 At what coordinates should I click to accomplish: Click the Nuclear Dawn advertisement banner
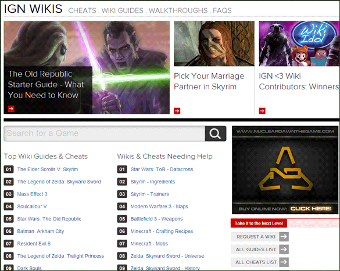coord(285,170)
